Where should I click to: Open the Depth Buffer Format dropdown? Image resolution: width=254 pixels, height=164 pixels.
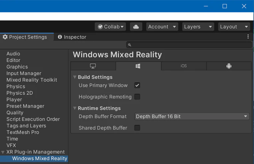coord(192,116)
